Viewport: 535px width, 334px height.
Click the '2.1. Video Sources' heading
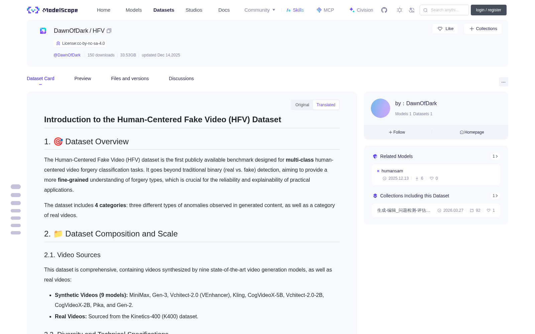(72, 255)
